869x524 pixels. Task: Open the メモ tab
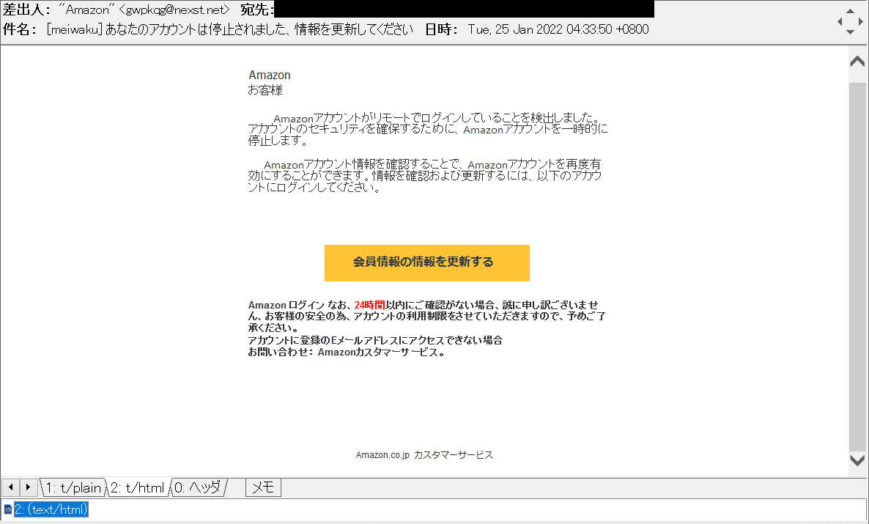[x=263, y=488]
